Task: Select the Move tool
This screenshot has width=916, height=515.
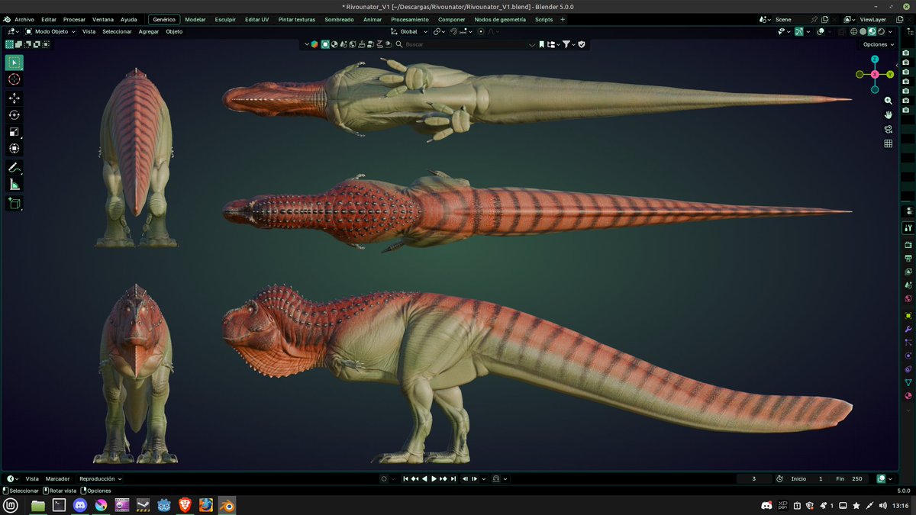Action: pyautogui.click(x=14, y=97)
